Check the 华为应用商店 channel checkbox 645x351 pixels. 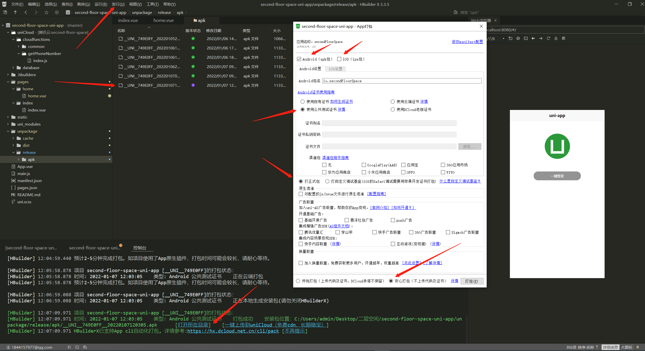[324, 172]
